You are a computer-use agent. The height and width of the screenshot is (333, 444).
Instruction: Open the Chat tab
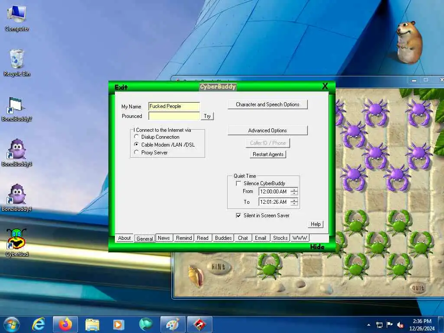point(243,238)
